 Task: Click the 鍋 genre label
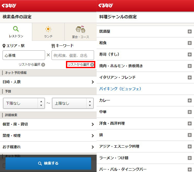click(x=101, y=135)
